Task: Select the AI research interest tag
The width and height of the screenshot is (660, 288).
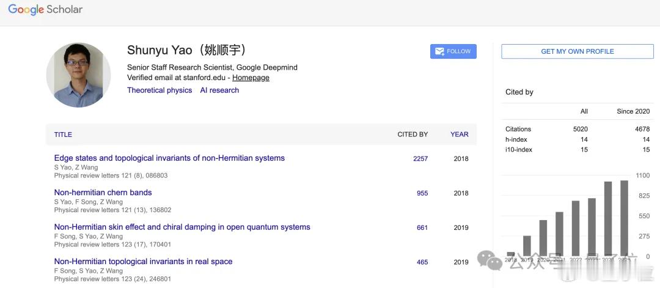Action: coord(219,90)
